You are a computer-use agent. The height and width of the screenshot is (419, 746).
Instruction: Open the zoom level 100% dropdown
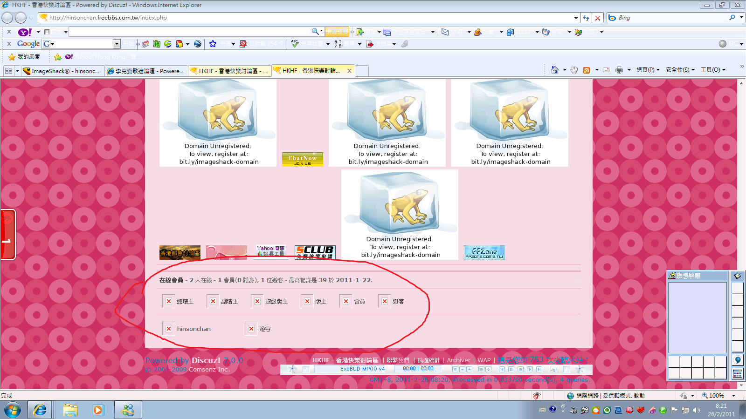point(733,396)
